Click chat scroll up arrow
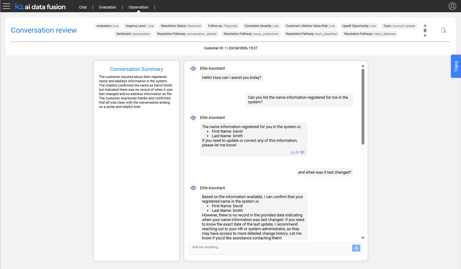The height and width of the screenshot is (269, 461). [363, 66]
